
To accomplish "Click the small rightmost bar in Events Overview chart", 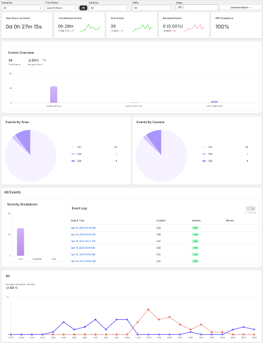I will tap(215, 102).
